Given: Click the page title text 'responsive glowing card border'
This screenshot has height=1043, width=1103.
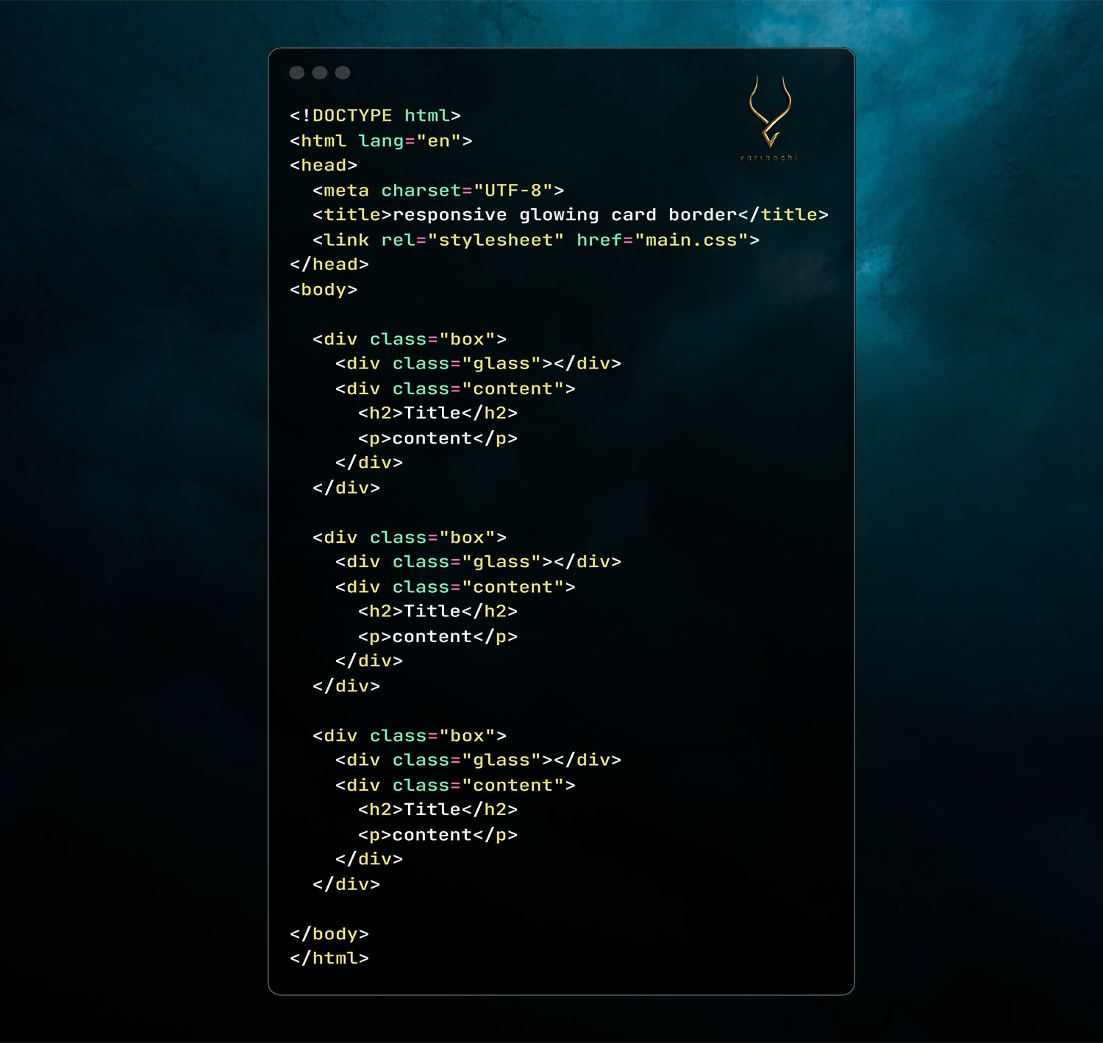Looking at the screenshot, I should pos(564,215).
